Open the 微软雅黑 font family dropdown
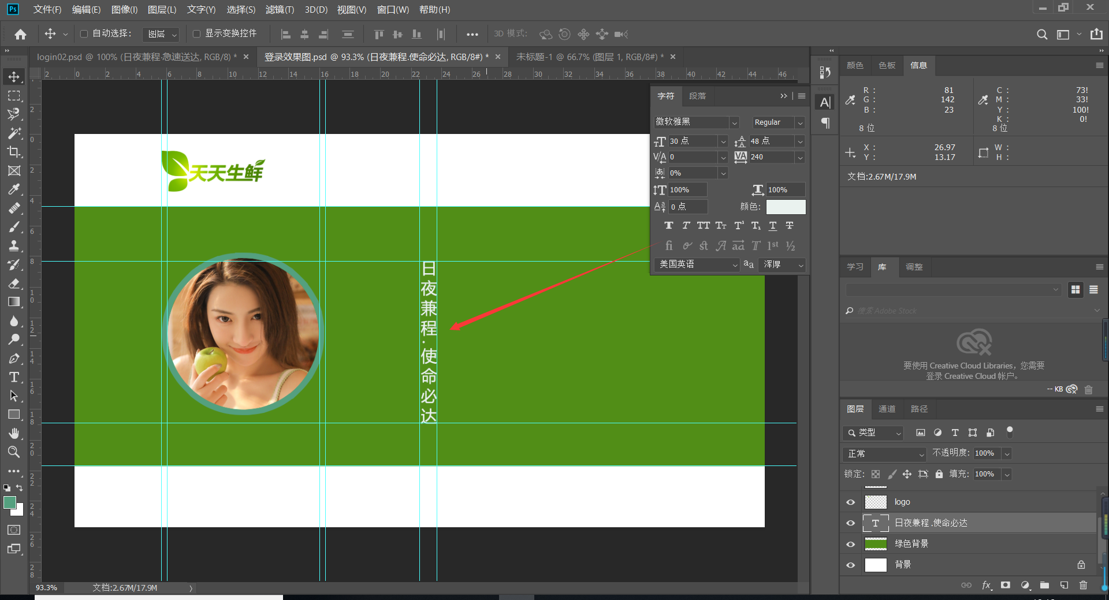Screen dimensions: 1109x600 tap(696, 122)
